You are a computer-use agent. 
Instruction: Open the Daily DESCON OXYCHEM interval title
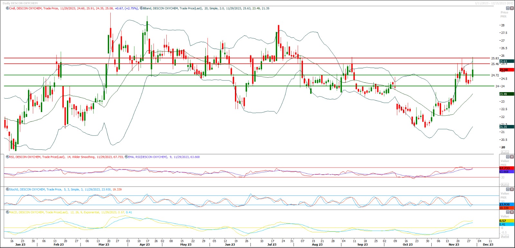click(20, 3)
